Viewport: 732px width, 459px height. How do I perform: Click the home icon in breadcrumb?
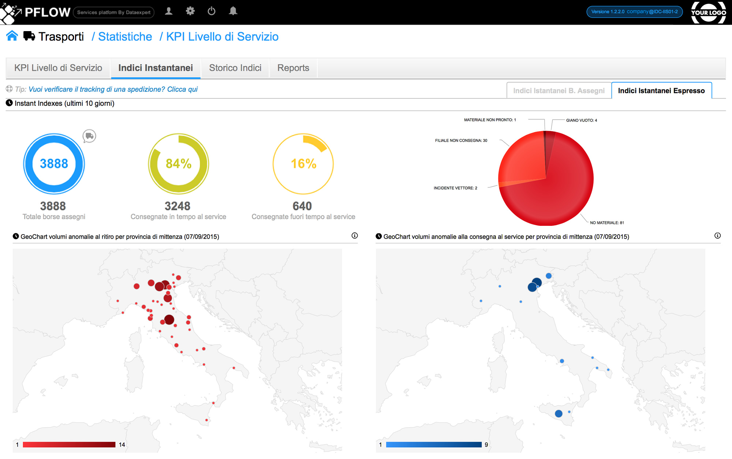click(x=12, y=36)
